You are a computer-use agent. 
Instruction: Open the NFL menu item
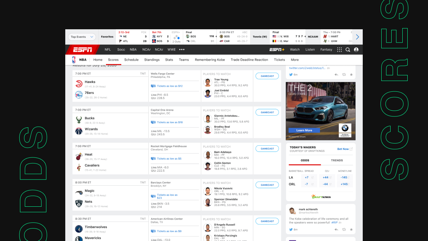pos(108,50)
